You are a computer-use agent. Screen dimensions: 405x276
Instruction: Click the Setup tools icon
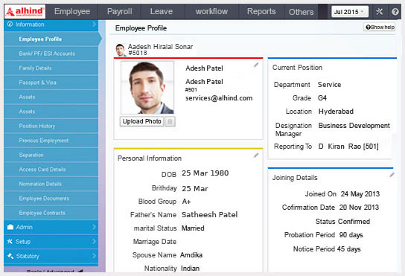[x=10, y=241]
